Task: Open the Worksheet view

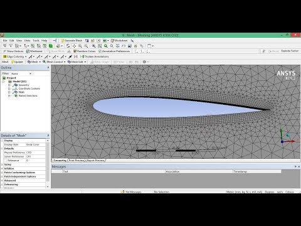Action: point(119,41)
